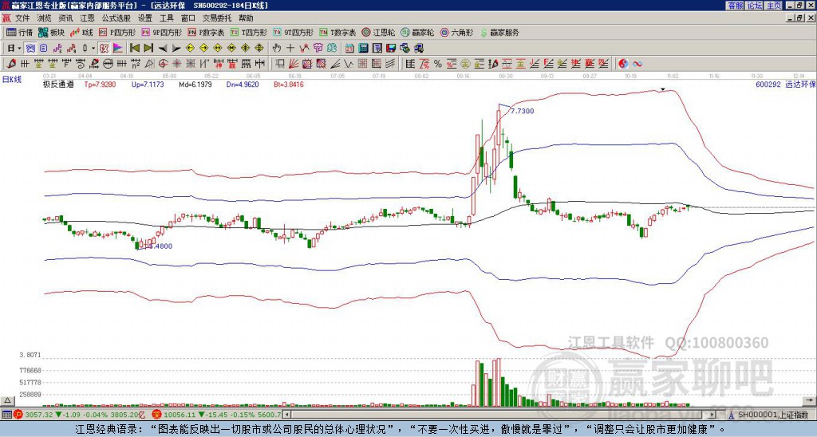Click the blue infinity loop icon

pos(637,64)
